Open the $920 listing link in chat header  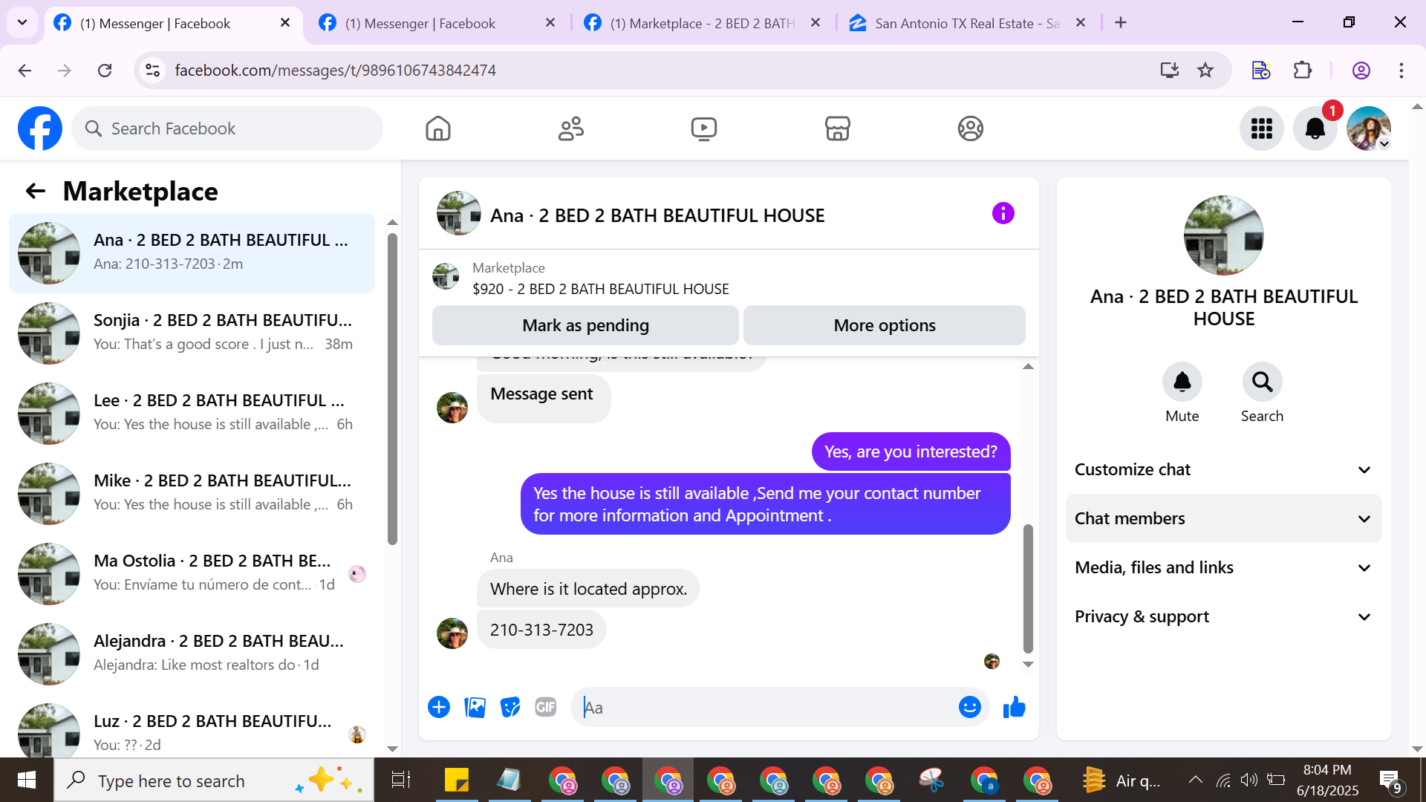(600, 289)
